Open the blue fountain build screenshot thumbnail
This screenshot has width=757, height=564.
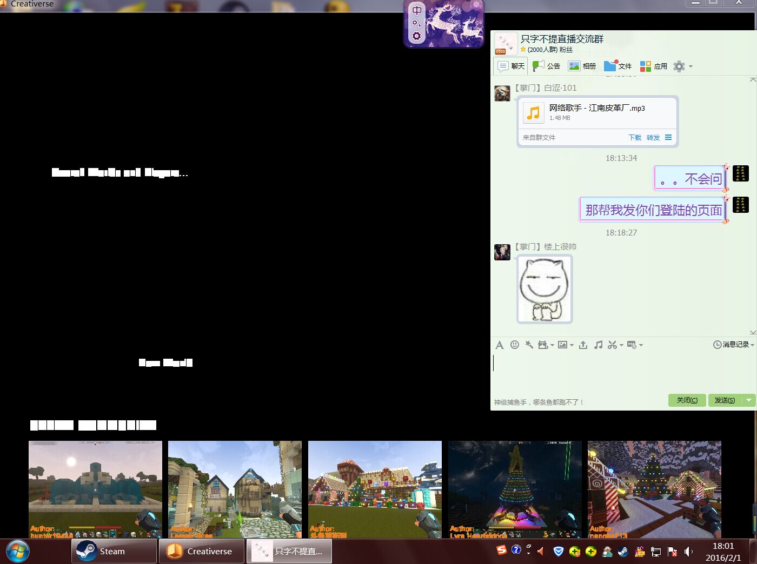(x=95, y=489)
